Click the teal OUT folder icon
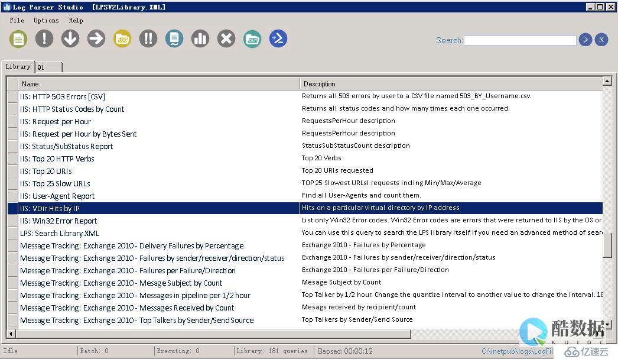The image size is (618, 359). coord(252,38)
